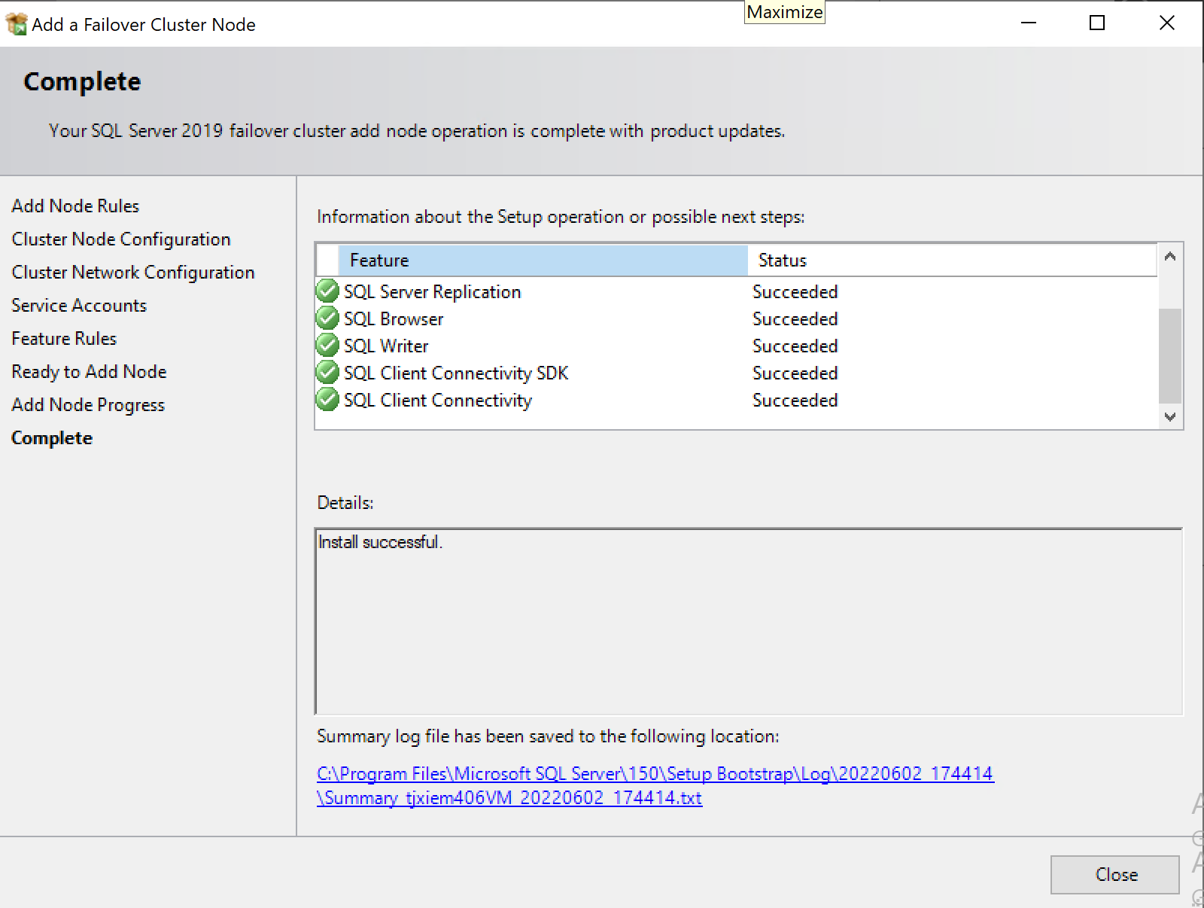Image resolution: width=1204 pixels, height=908 pixels.
Task: Click green checkmark beside SQL Client Connectivity SDK
Action: (x=327, y=373)
